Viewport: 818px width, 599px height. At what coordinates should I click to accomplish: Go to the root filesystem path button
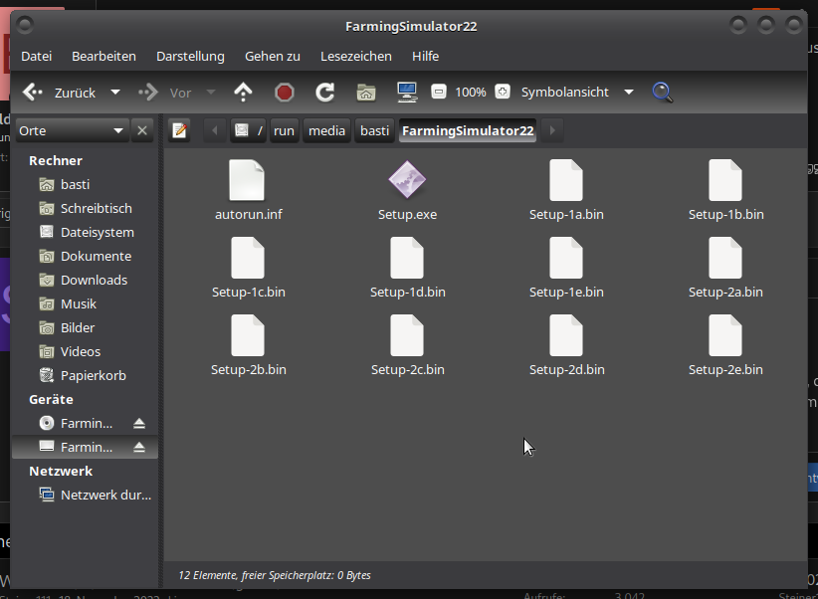(x=249, y=130)
